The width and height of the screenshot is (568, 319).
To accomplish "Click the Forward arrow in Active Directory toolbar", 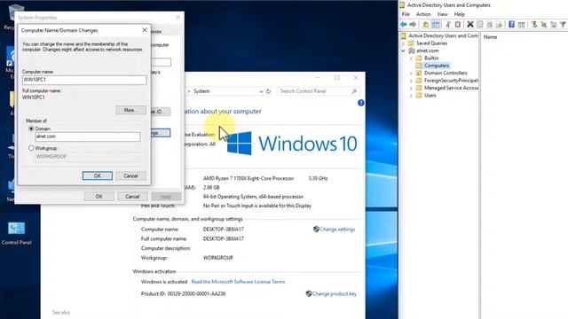I will [x=413, y=24].
